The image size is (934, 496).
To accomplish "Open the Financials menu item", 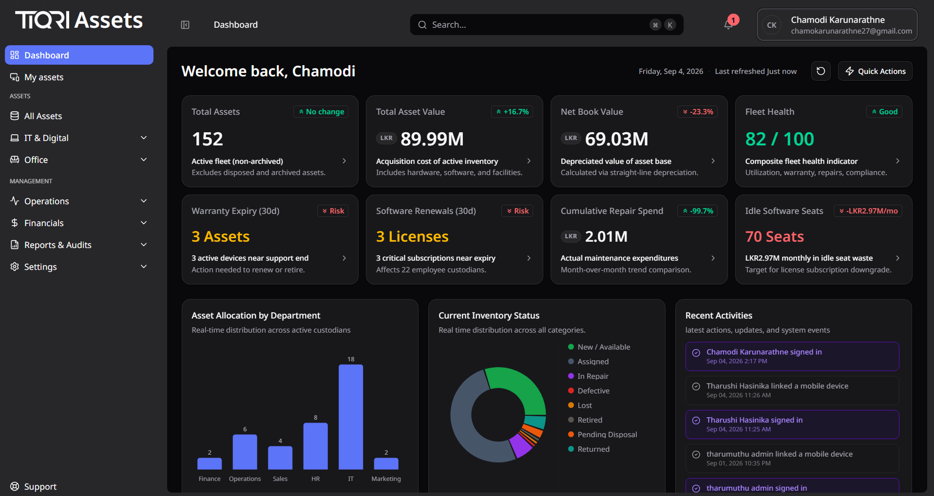I will coord(79,223).
